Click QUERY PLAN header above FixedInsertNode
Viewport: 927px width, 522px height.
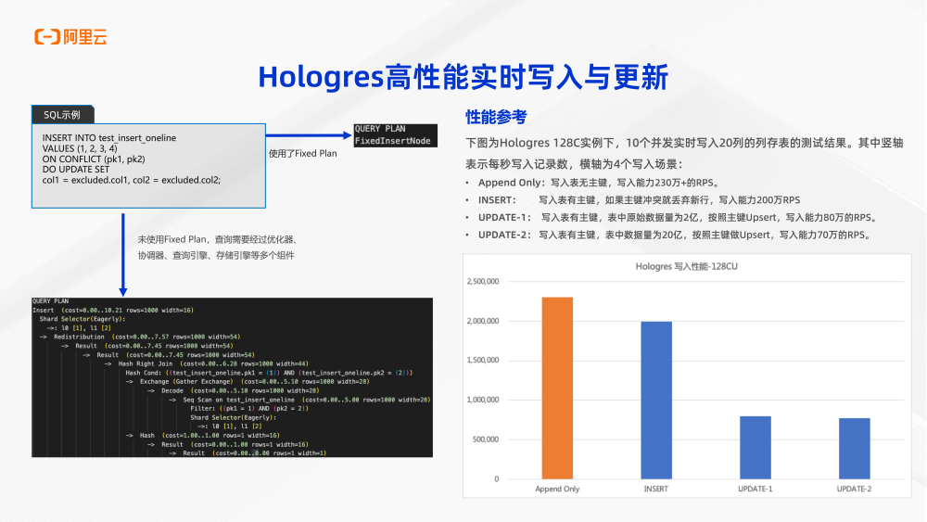click(380, 129)
